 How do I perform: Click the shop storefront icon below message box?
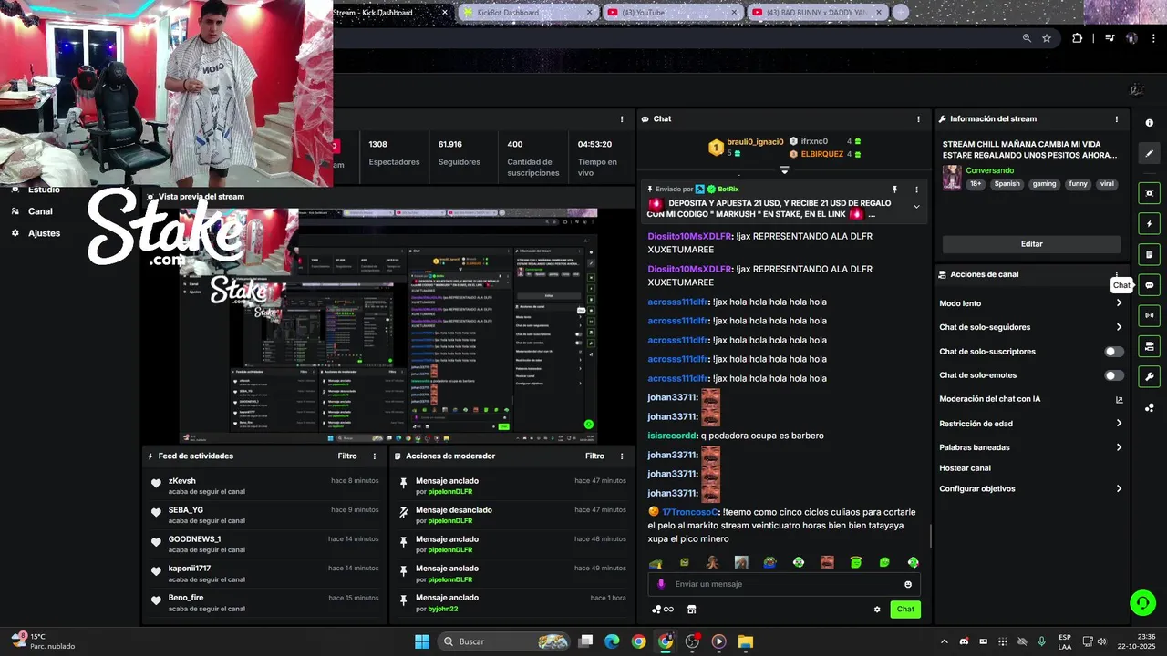(x=691, y=610)
